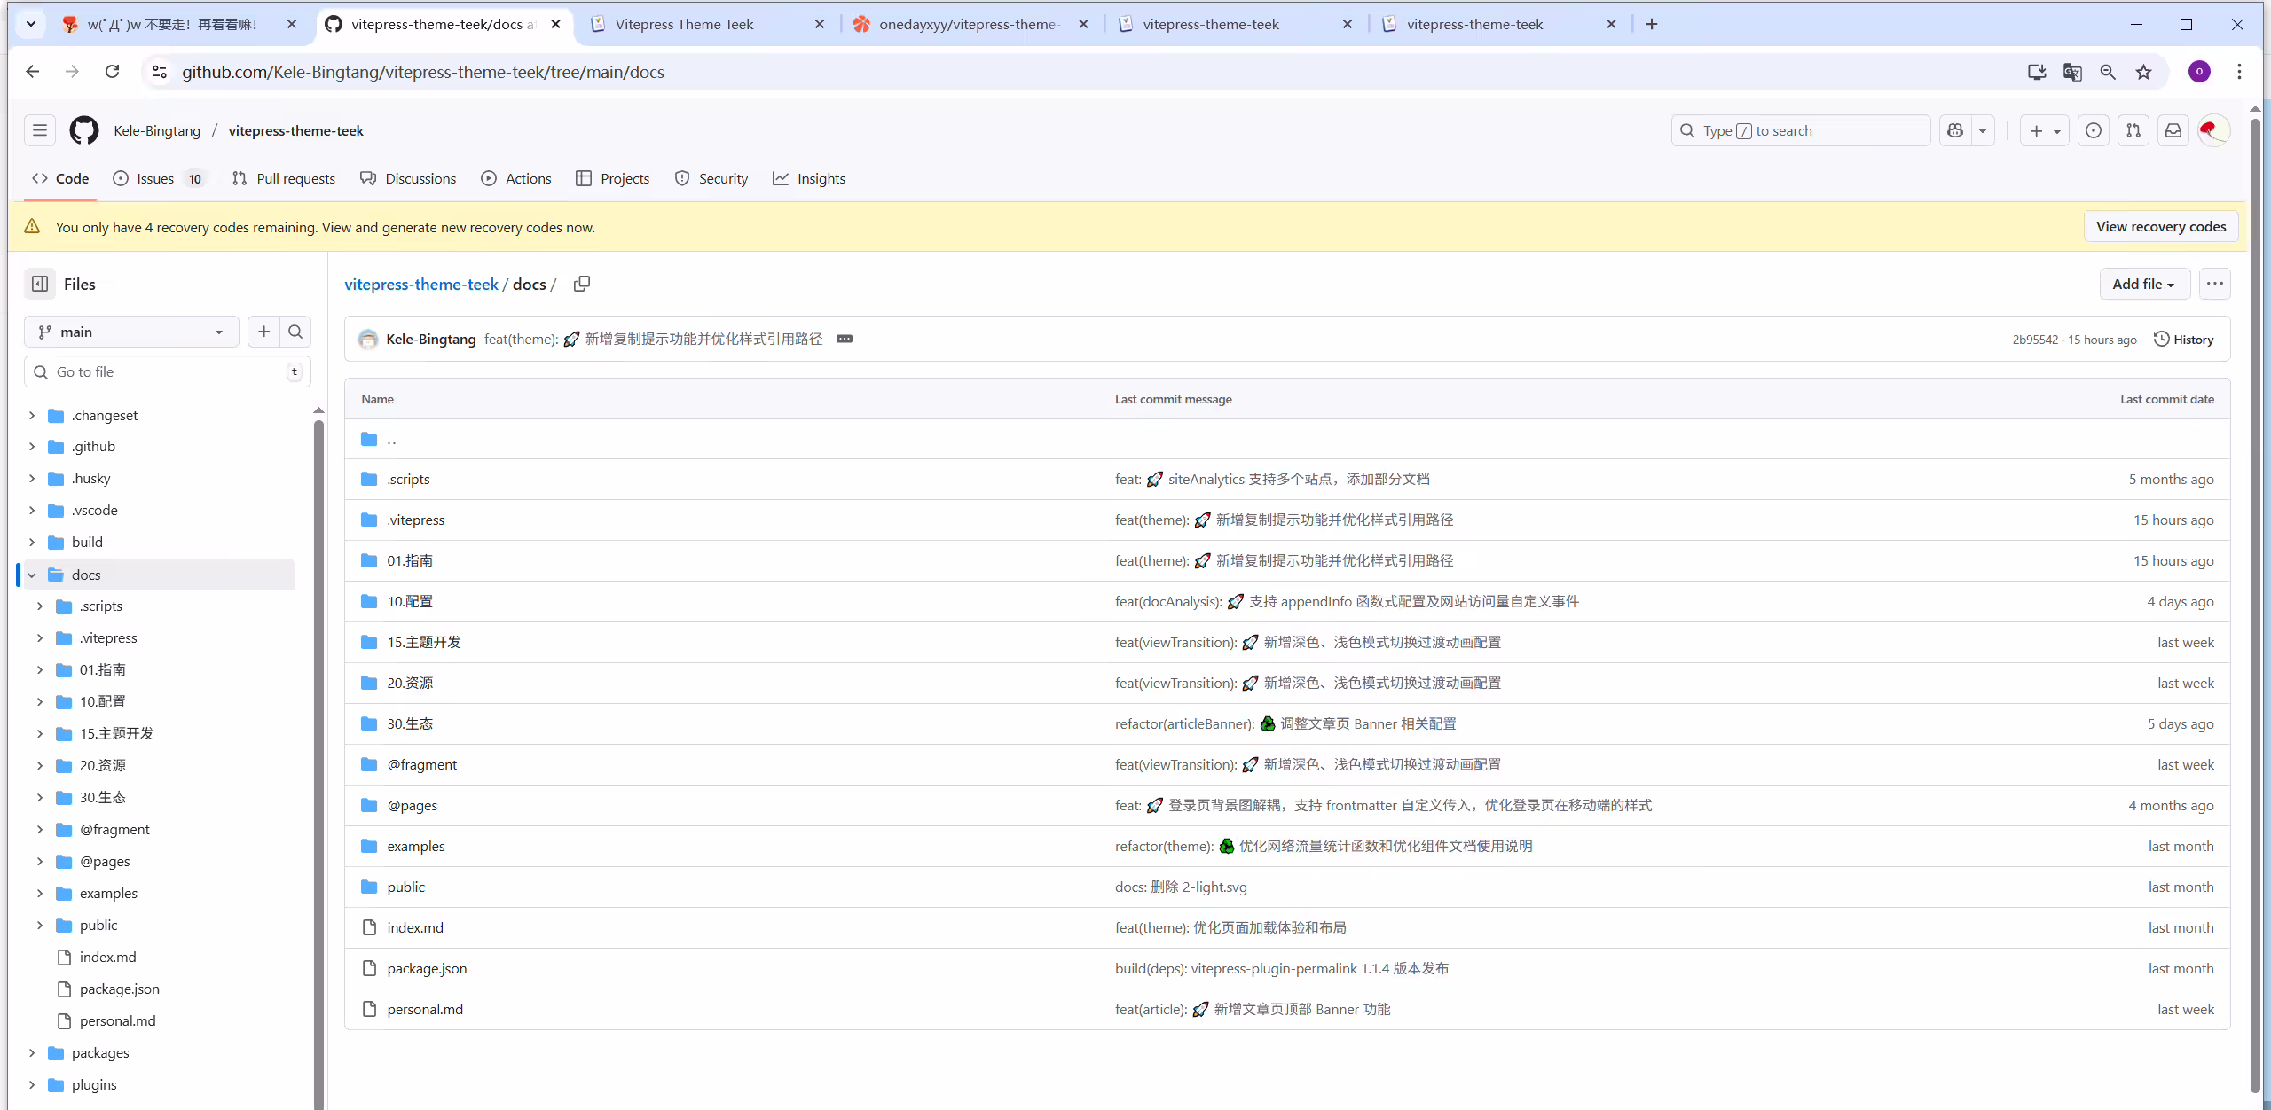Open the more options ellipsis button
The image size is (2271, 1110).
coord(2215,284)
